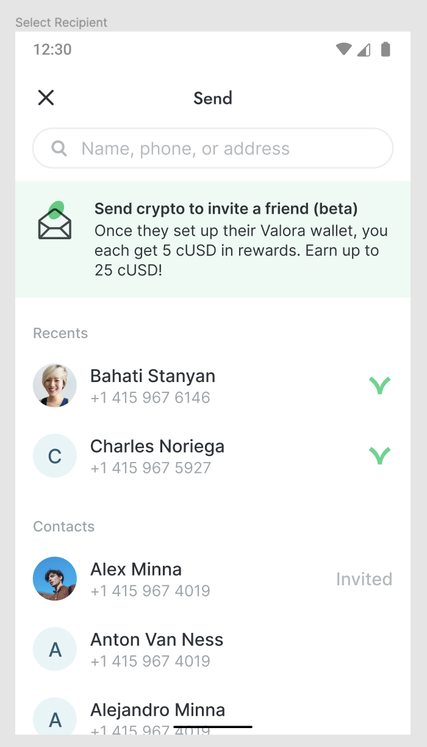Screen dimensions: 427x747
Task: Click the Invited label beside Alex Minna
Action: pos(364,579)
